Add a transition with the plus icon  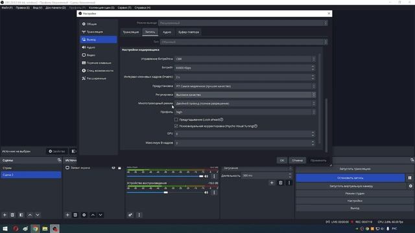(x=272, y=183)
